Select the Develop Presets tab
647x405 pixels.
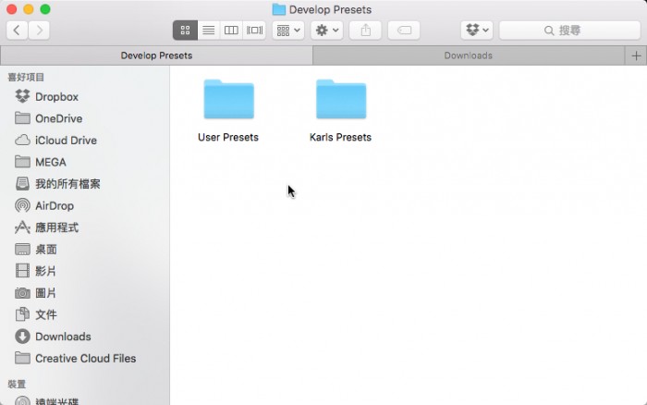pos(156,55)
